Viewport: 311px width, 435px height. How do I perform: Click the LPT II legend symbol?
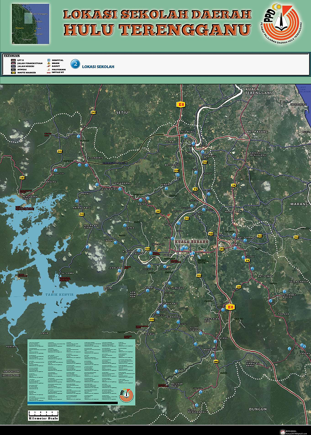[x=13, y=60]
